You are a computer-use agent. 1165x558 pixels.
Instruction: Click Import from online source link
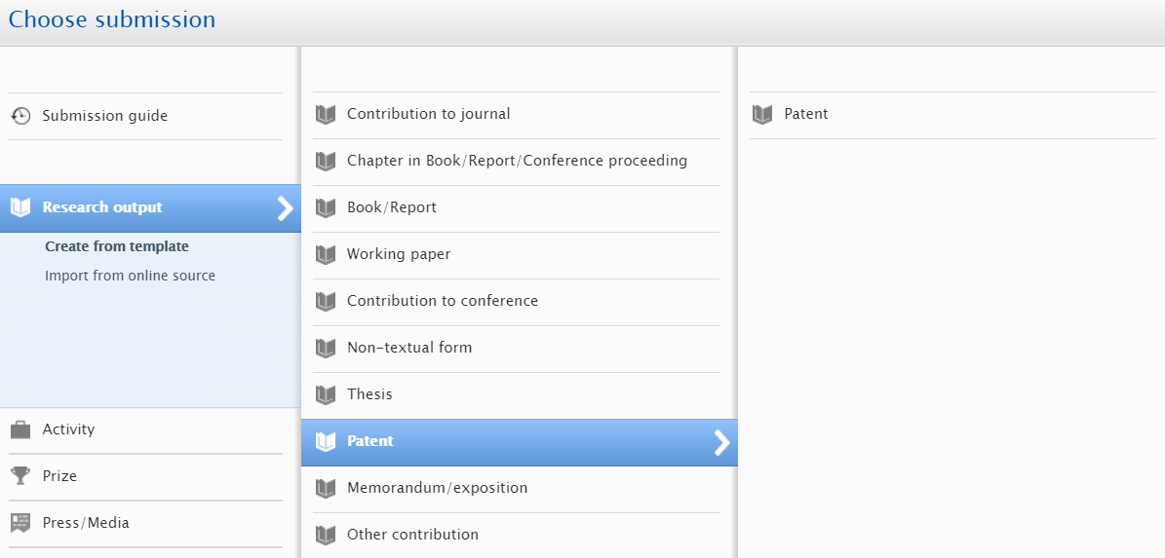[130, 276]
